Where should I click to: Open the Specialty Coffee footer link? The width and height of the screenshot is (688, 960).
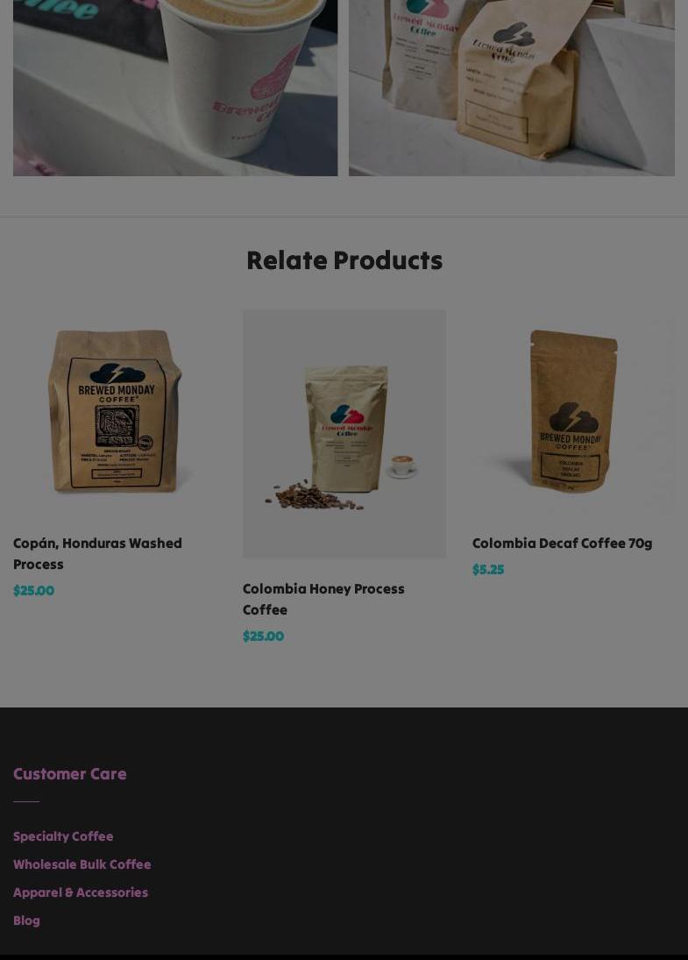pos(63,836)
